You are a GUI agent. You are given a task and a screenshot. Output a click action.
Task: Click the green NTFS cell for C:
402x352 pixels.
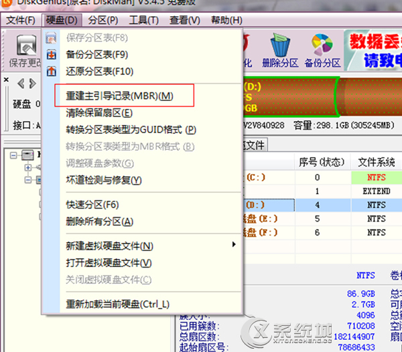tap(377, 177)
